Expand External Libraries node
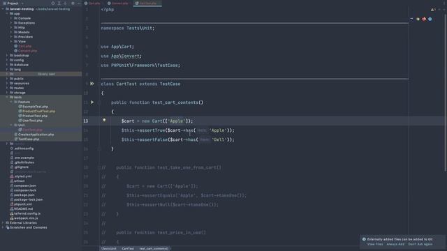Screen dimensions: 447x251 pyautogui.click(x=3, y=223)
